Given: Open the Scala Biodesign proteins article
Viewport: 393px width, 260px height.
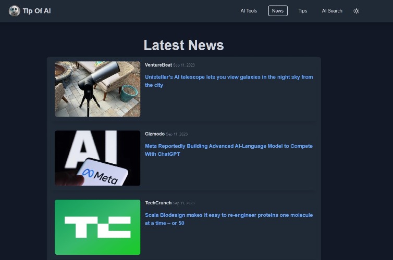Looking at the screenshot, I should tap(229, 219).
